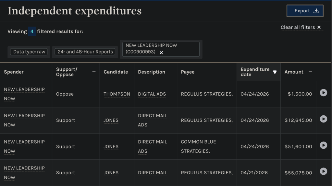The width and height of the screenshot is (332, 186).
Task: Expand details for the $1,500.00 expenditure row
Action: (323, 93)
